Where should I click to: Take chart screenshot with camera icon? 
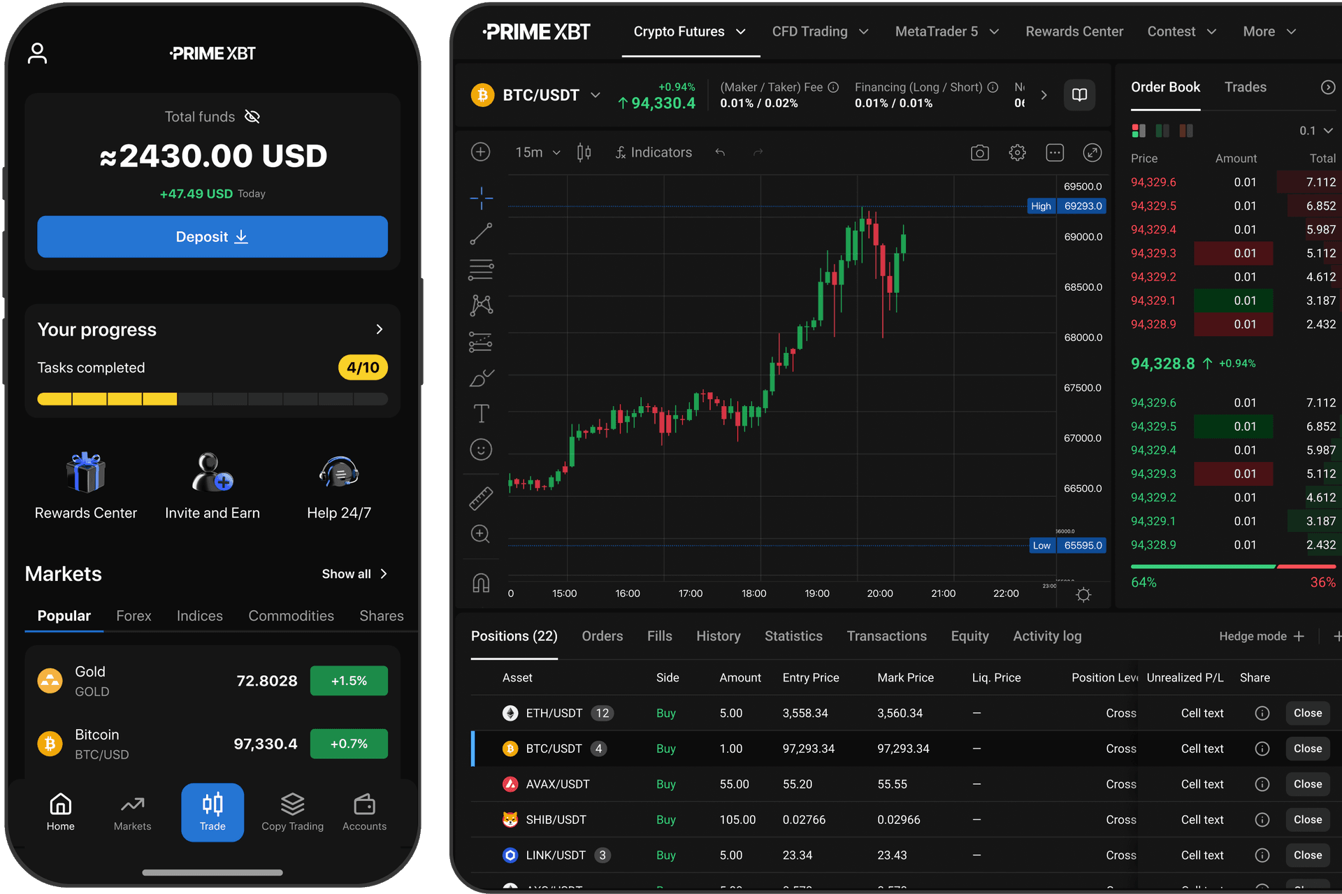[980, 152]
